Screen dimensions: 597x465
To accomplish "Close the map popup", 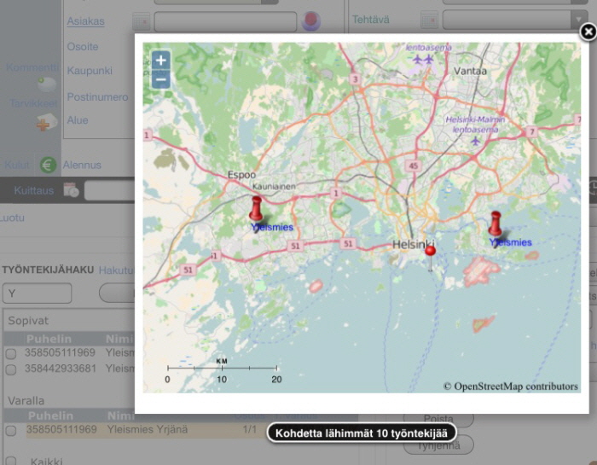I will coord(588,32).
